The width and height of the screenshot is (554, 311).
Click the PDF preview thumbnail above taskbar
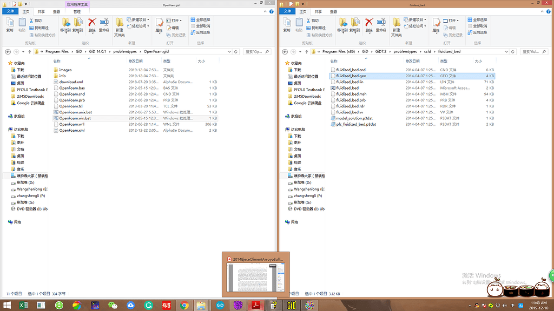(255, 274)
